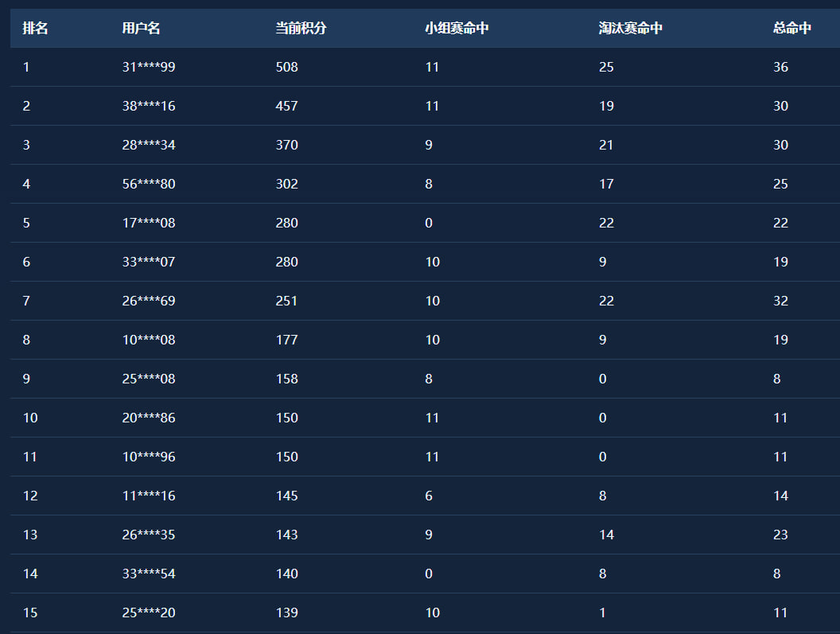Click knockout hits 17 in 56****80 row

[x=606, y=185]
